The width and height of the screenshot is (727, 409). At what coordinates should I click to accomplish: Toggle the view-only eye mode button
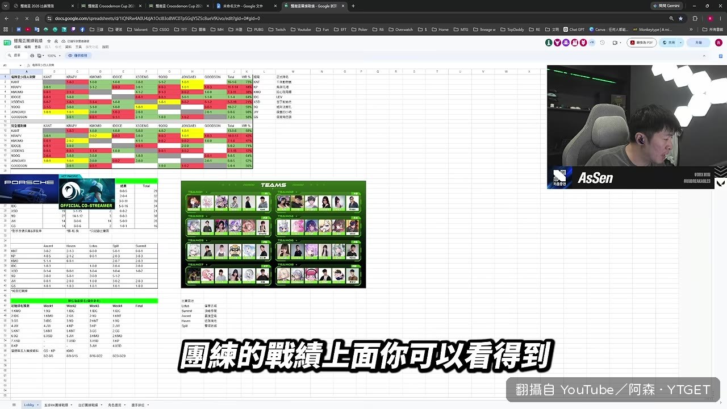[79, 56]
